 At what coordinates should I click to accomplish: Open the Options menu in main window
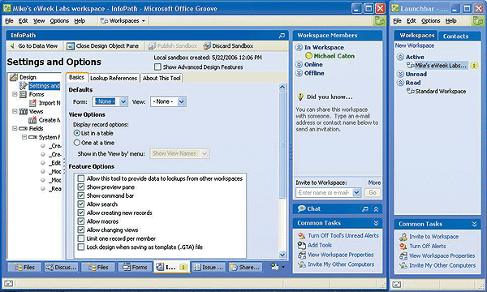(x=59, y=21)
